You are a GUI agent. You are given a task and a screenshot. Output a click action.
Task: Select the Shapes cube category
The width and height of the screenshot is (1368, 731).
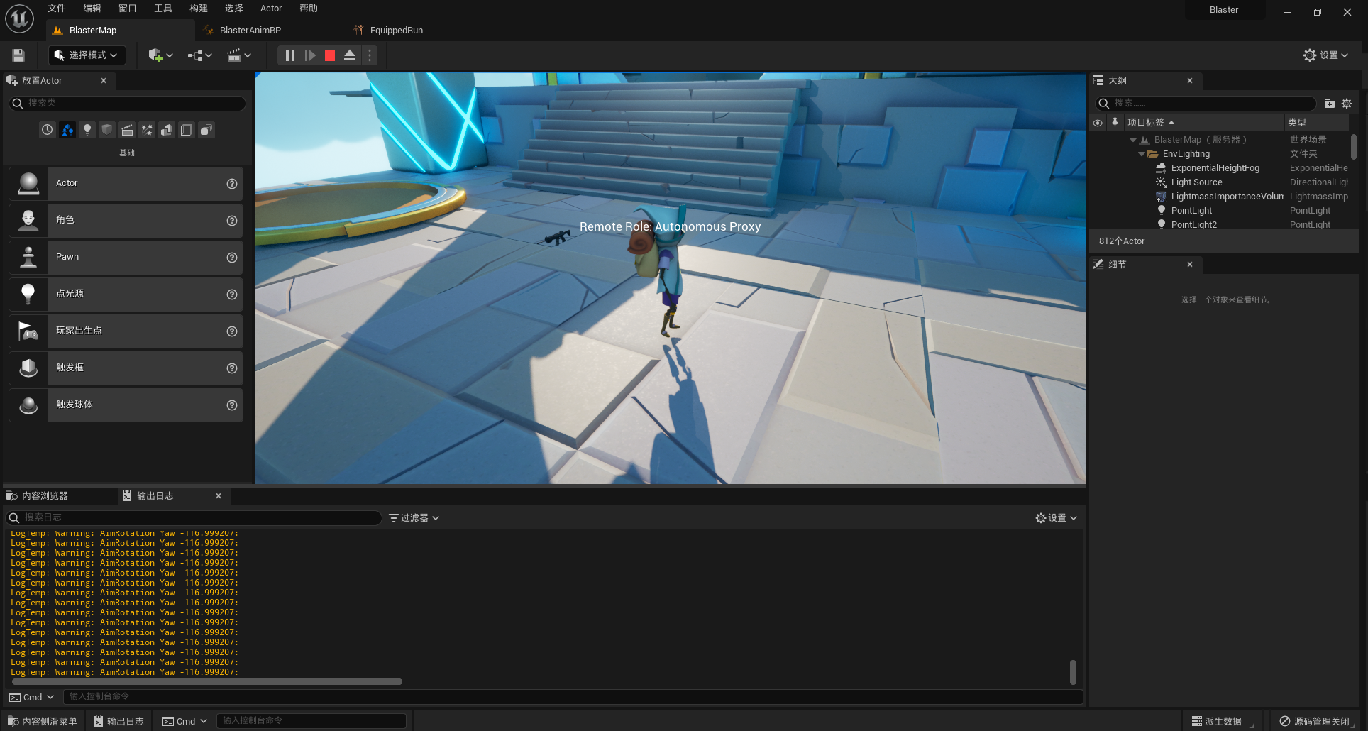[x=107, y=130]
